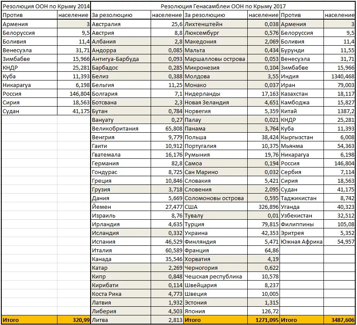Image resolution: width=357 pixels, height=325 pixels.
Task: Click the 'Таджикистан' cell
Action: [302, 198]
